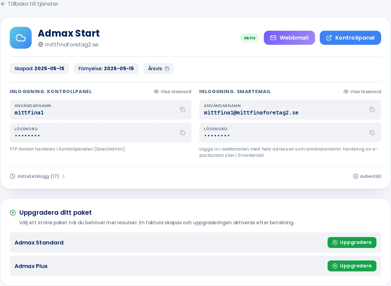Click the domain text mittfinaforetag2.se
Image resolution: width=391 pixels, height=286 pixels.
(x=72, y=45)
